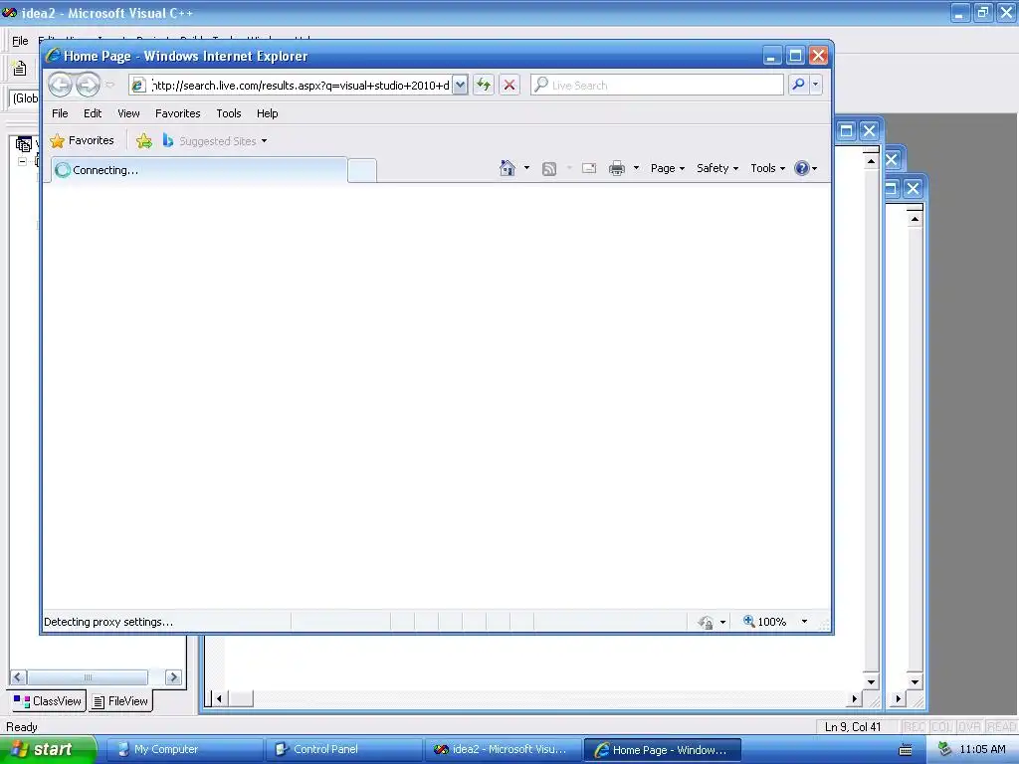Expand the zoom level dropdown arrow

coord(804,622)
